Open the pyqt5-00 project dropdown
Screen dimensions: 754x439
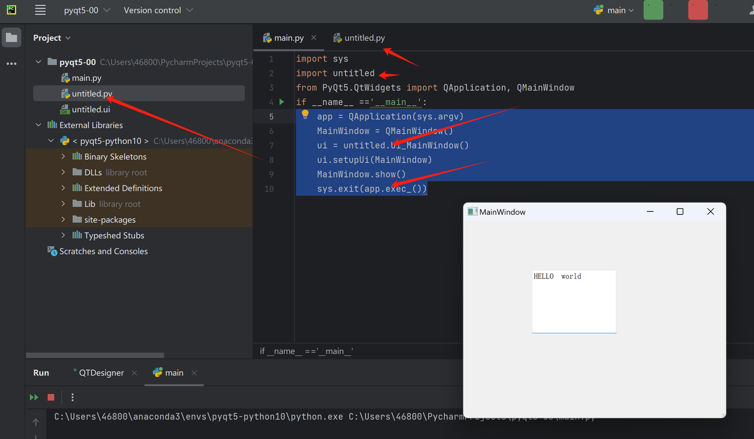87,10
